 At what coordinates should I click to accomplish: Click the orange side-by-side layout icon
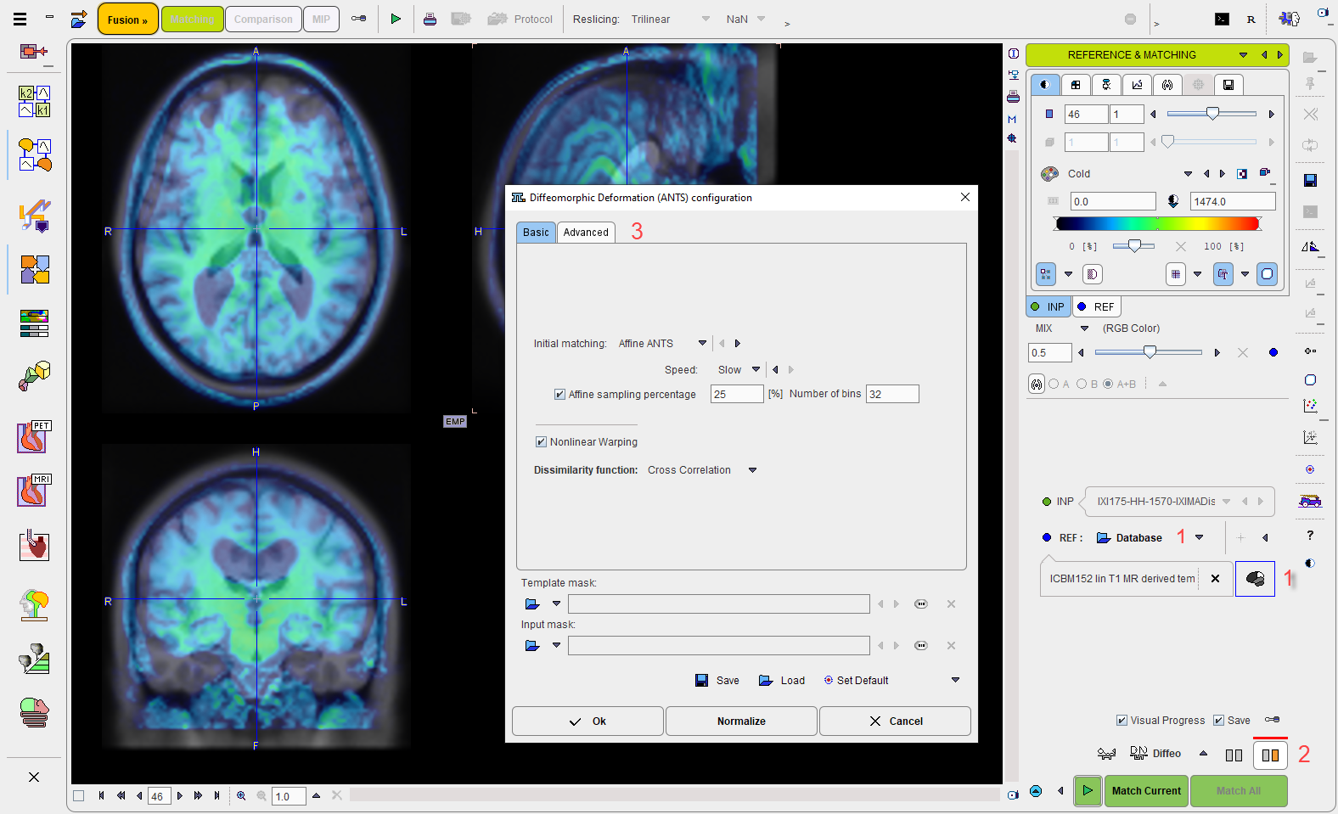point(1270,755)
